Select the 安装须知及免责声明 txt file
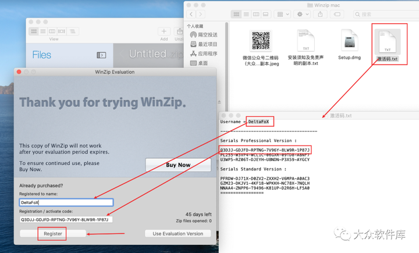Viewport: 419px width, 253px height. coord(306,40)
